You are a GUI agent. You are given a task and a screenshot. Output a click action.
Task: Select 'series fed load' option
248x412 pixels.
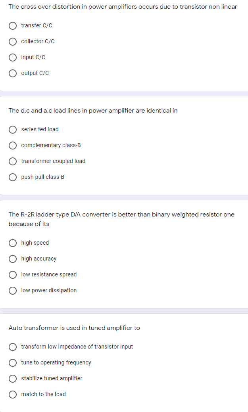click(13, 130)
